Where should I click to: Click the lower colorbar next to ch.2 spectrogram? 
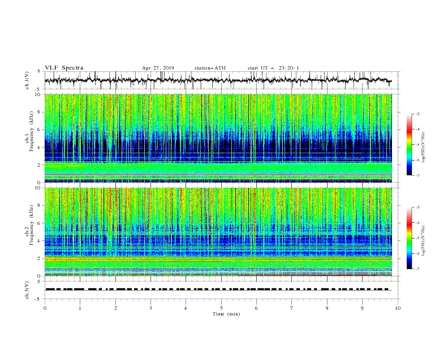(x=409, y=238)
